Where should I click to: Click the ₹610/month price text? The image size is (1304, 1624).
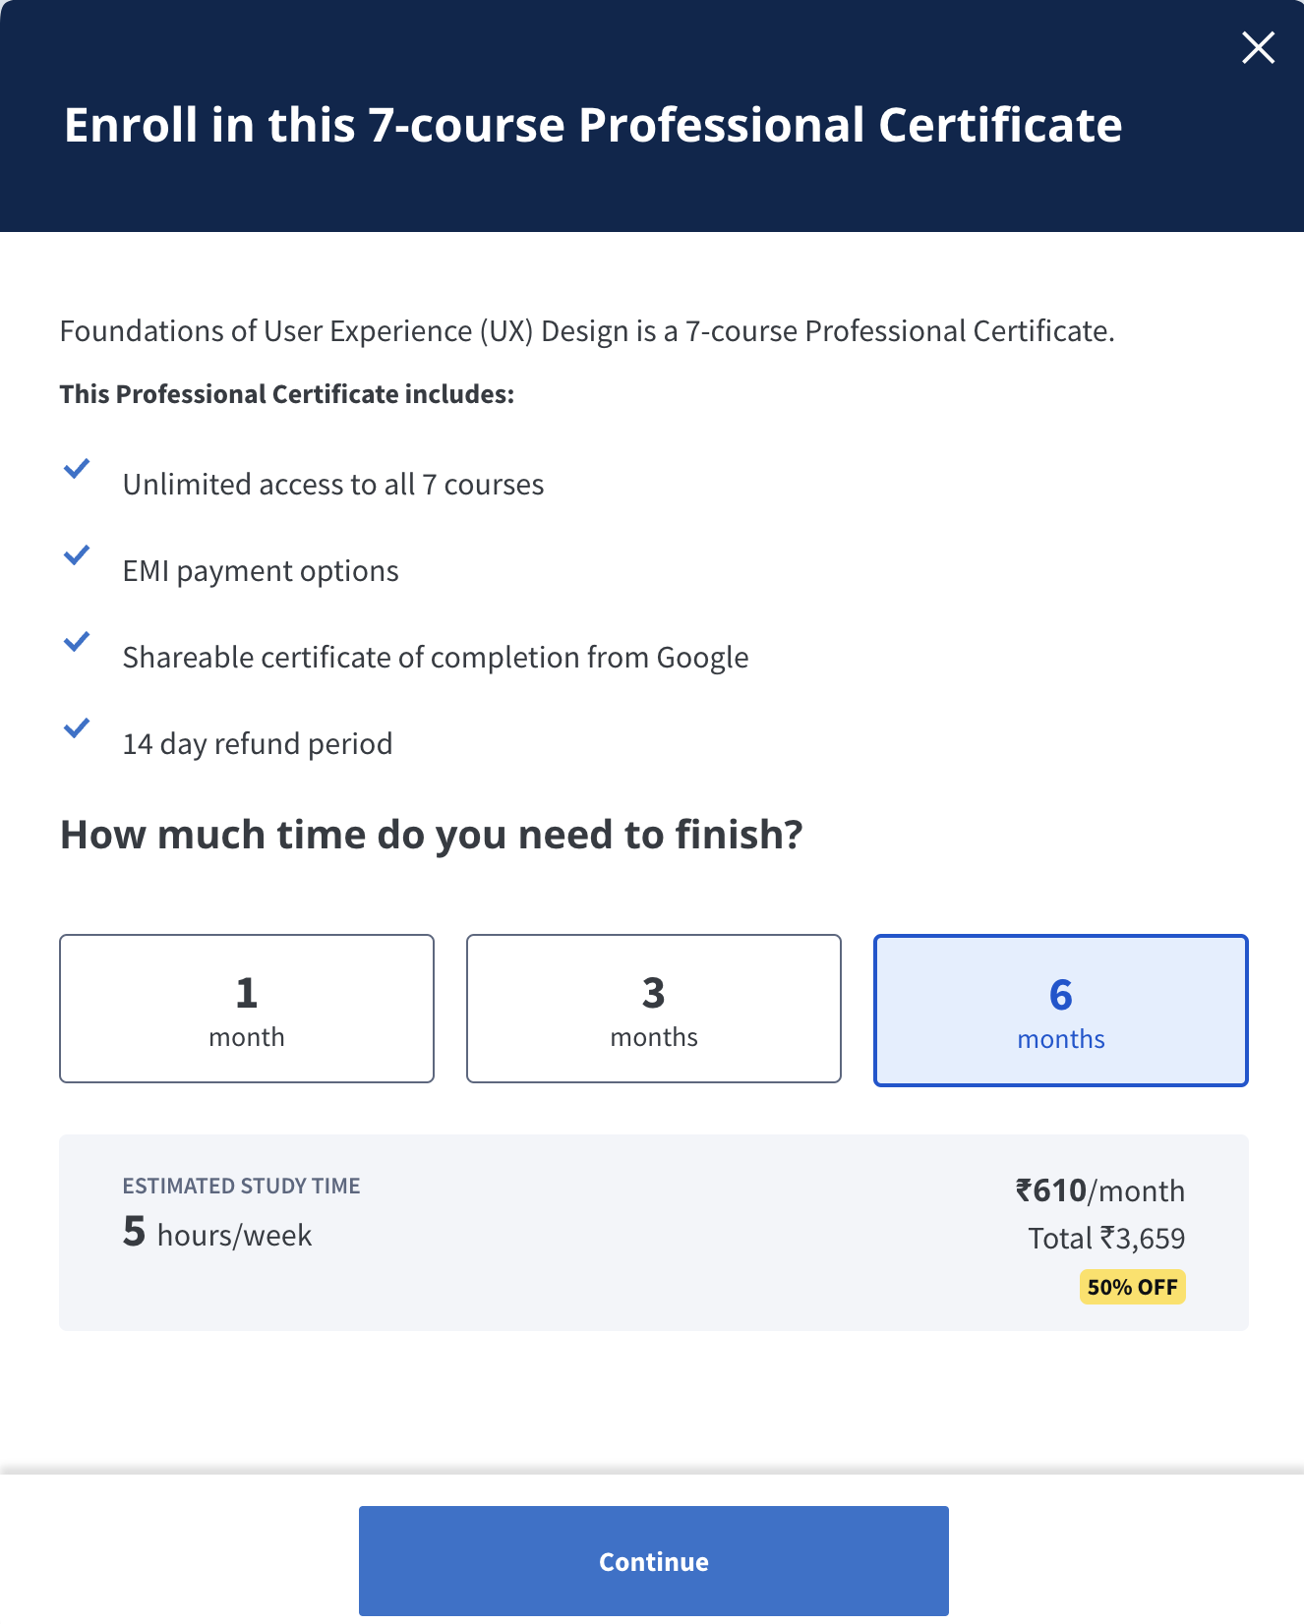1100,1190
